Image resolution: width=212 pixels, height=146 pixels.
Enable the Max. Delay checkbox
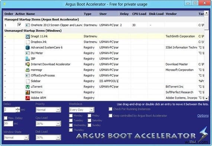point(6,118)
